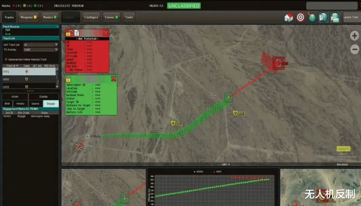Click the yellow track marker labeled 0003 on map
Image resolution: width=361 pixels, height=206 pixels.
(235, 113)
